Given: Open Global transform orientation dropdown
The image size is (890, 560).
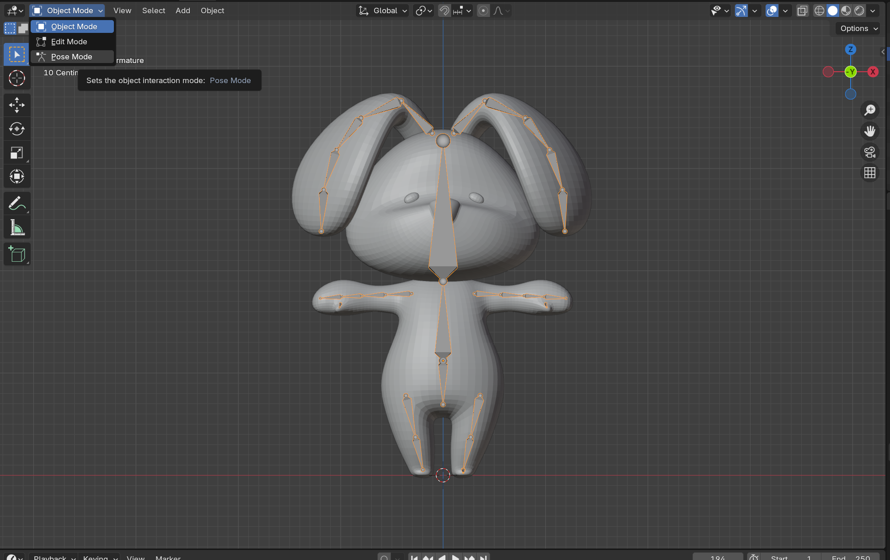Looking at the screenshot, I should point(383,11).
